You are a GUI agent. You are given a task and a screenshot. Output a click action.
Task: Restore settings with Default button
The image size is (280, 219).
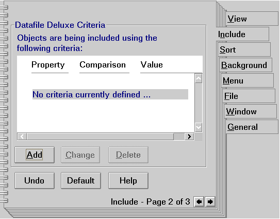point(81,180)
